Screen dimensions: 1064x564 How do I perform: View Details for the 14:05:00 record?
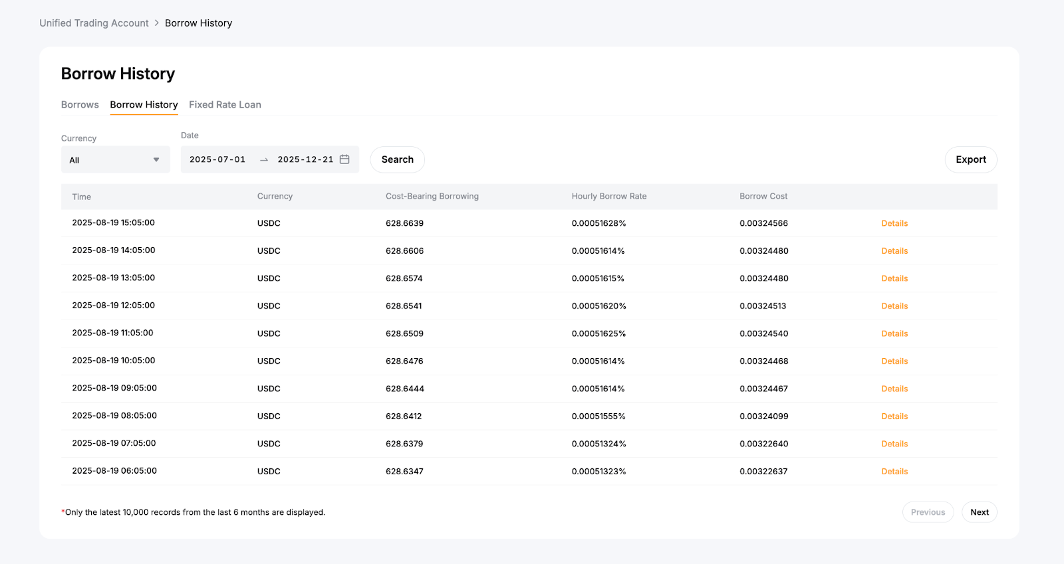894,251
